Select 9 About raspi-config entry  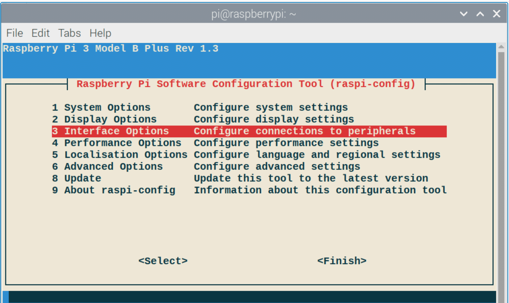[249, 190]
